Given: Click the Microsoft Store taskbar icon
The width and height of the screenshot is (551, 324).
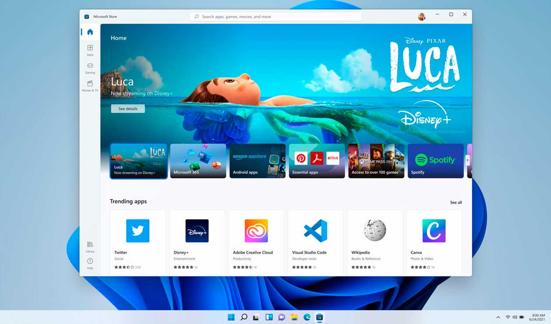Looking at the screenshot, I should coord(320,317).
